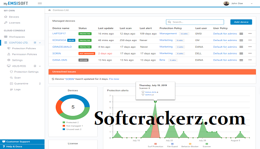The height and width of the screenshot is (149, 260).
Task: Open Management policy for LAPTOP17
Action: 168,34
